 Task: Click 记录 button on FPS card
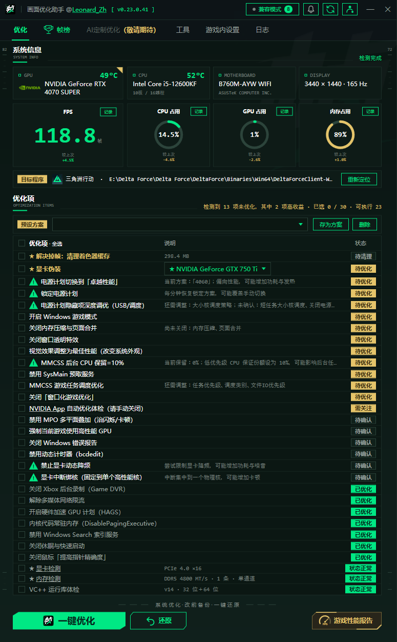point(108,111)
